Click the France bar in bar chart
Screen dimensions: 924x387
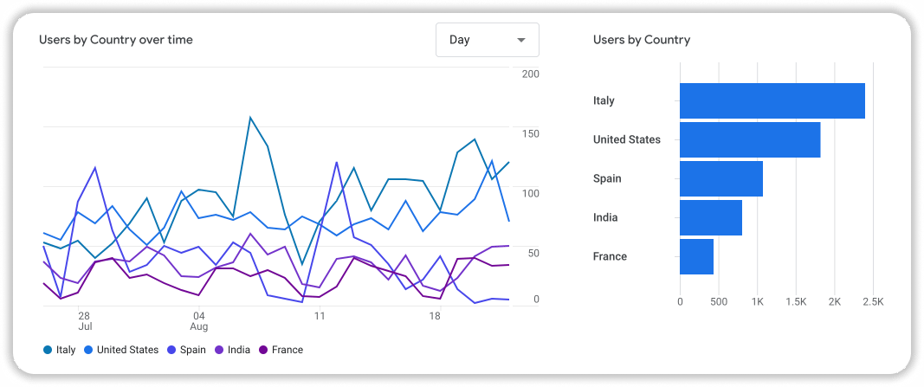pyautogui.click(x=696, y=256)
